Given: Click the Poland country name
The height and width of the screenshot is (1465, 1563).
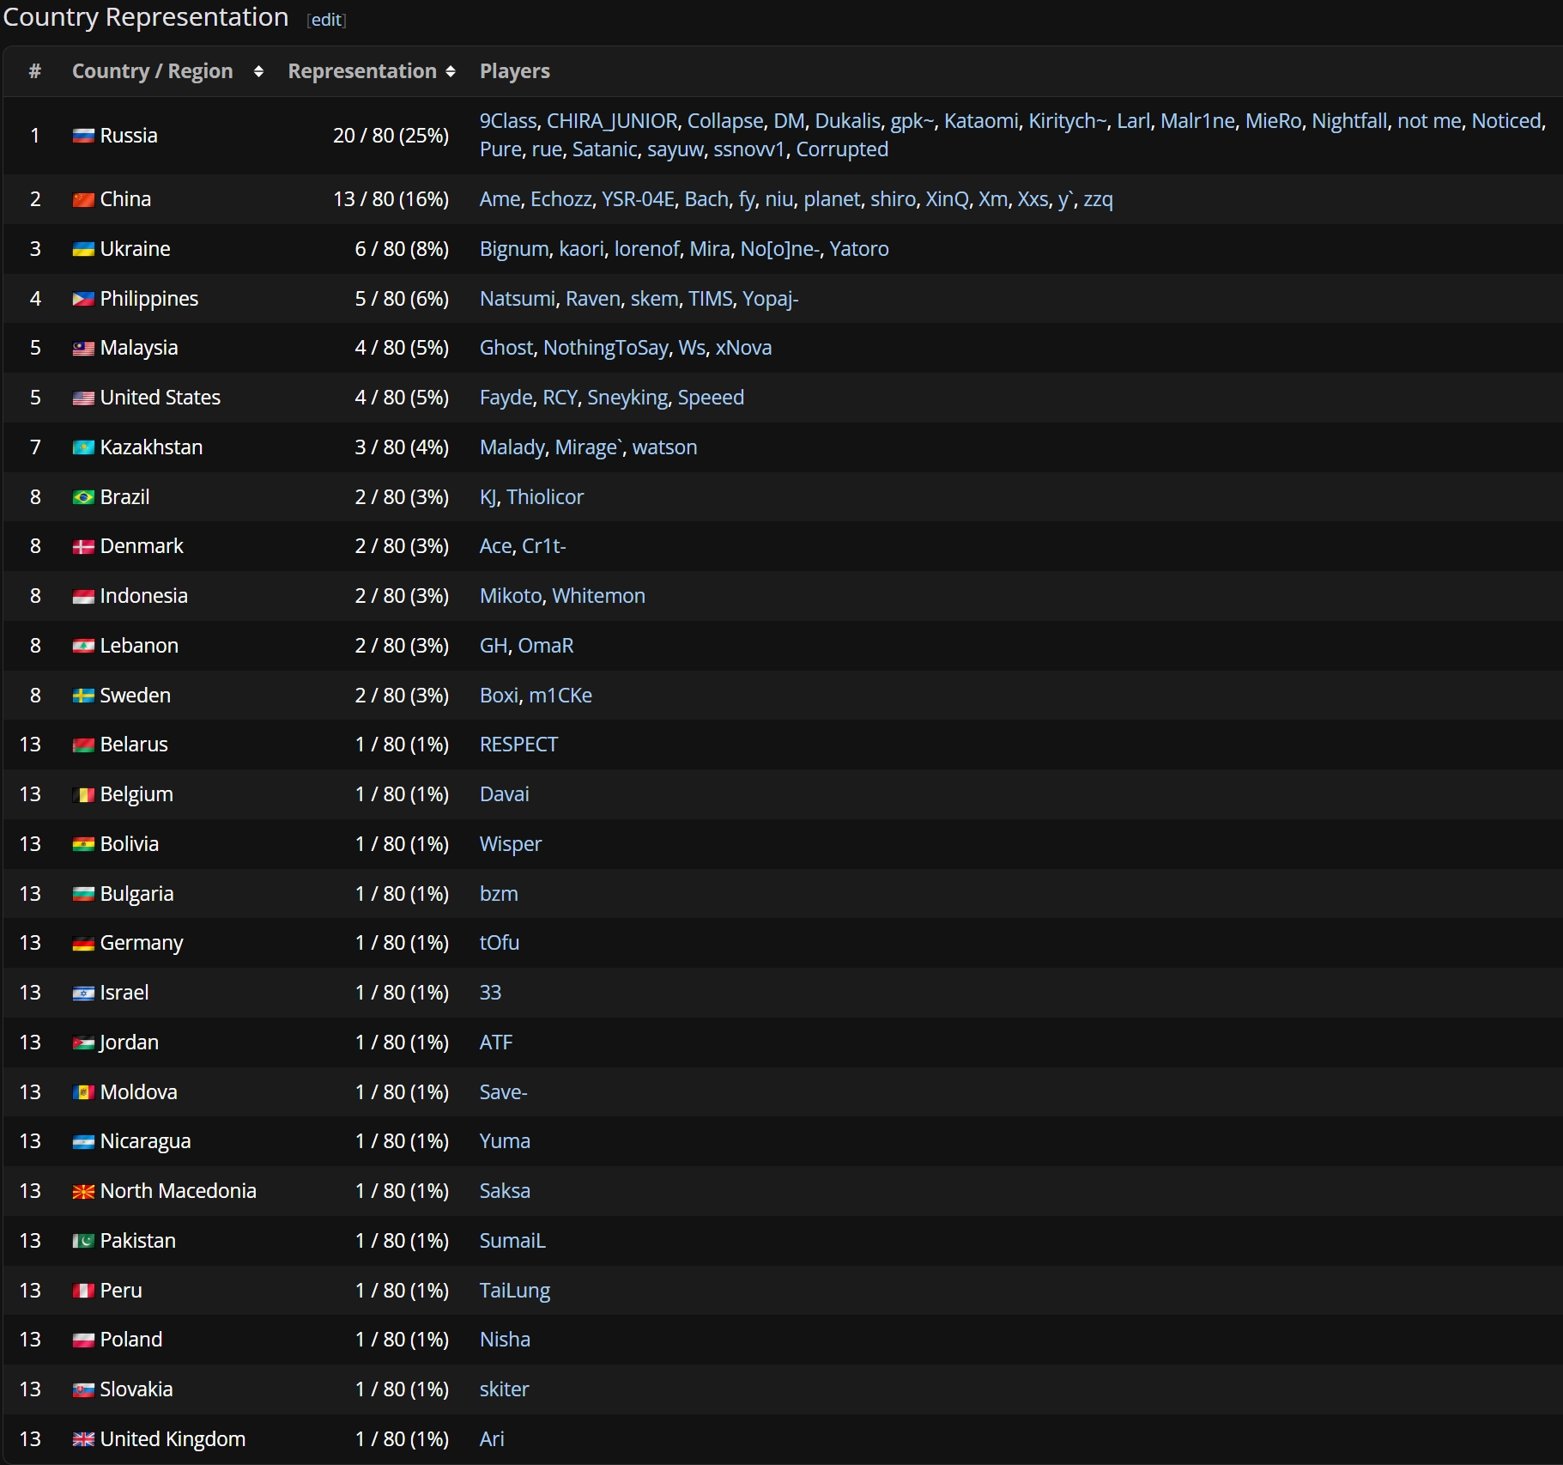Looking at the screenshot, I should pos(131,1340).
